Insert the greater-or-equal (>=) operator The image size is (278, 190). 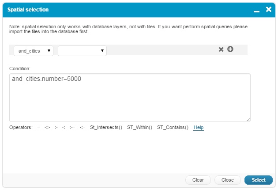[72, 128]
